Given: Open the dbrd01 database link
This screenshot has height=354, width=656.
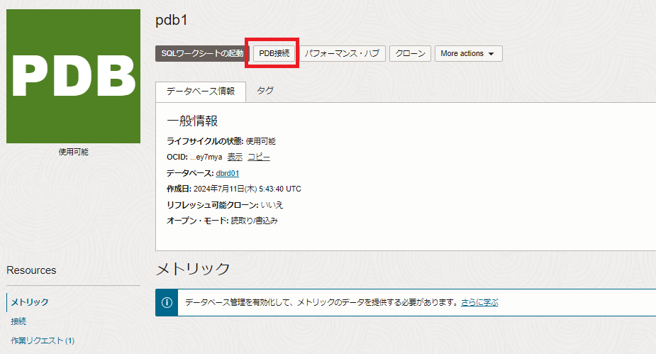Looking at the screenshot, I should pyautogui.click(x=228, y=173).
